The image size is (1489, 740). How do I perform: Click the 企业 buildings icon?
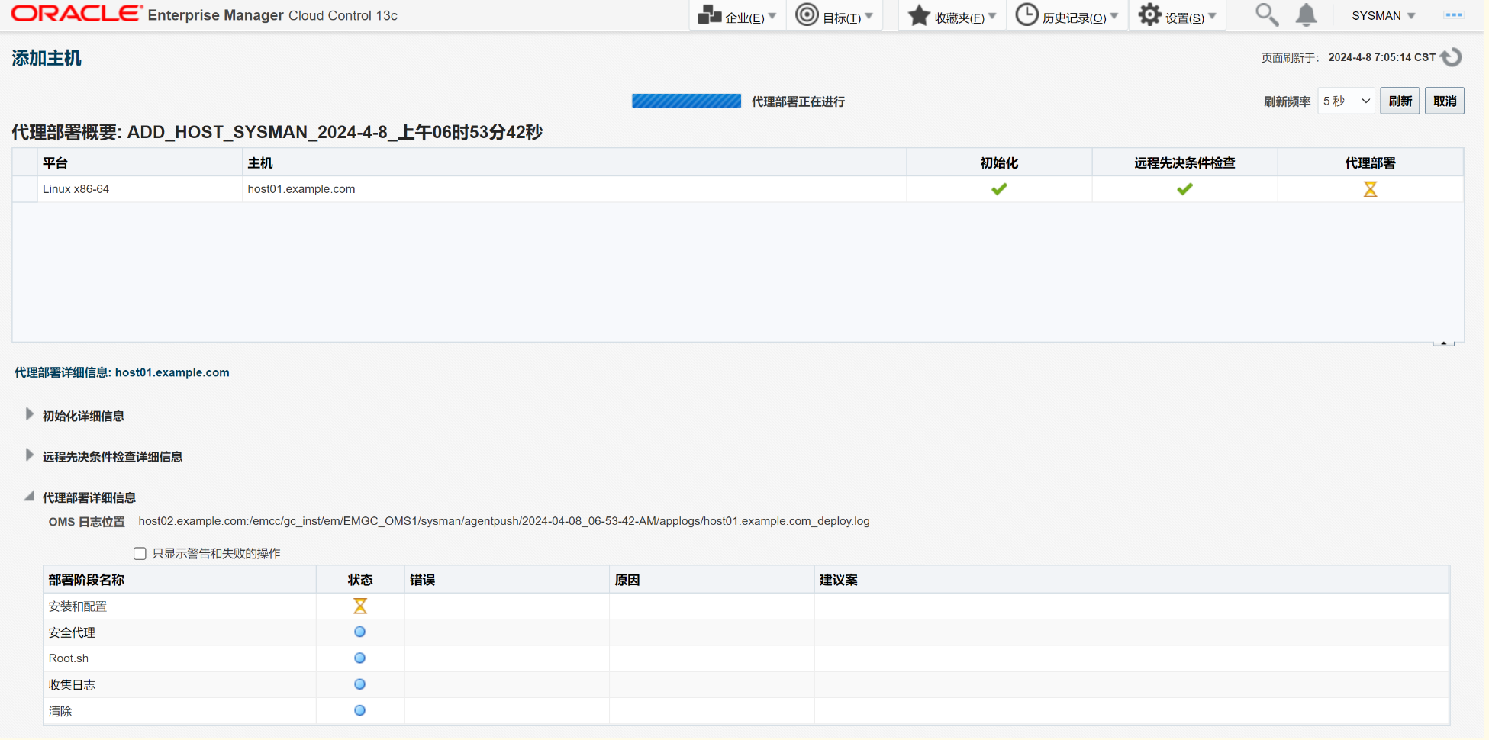click(710, 14)
